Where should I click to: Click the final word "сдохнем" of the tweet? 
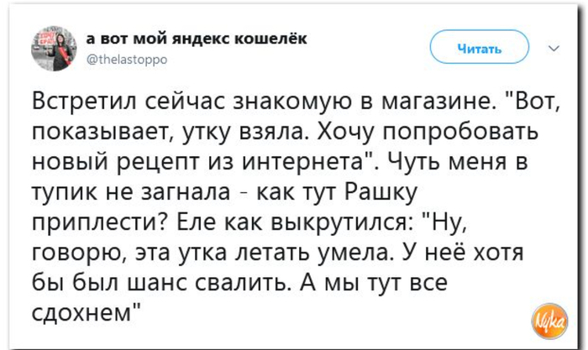coord(82,313)
